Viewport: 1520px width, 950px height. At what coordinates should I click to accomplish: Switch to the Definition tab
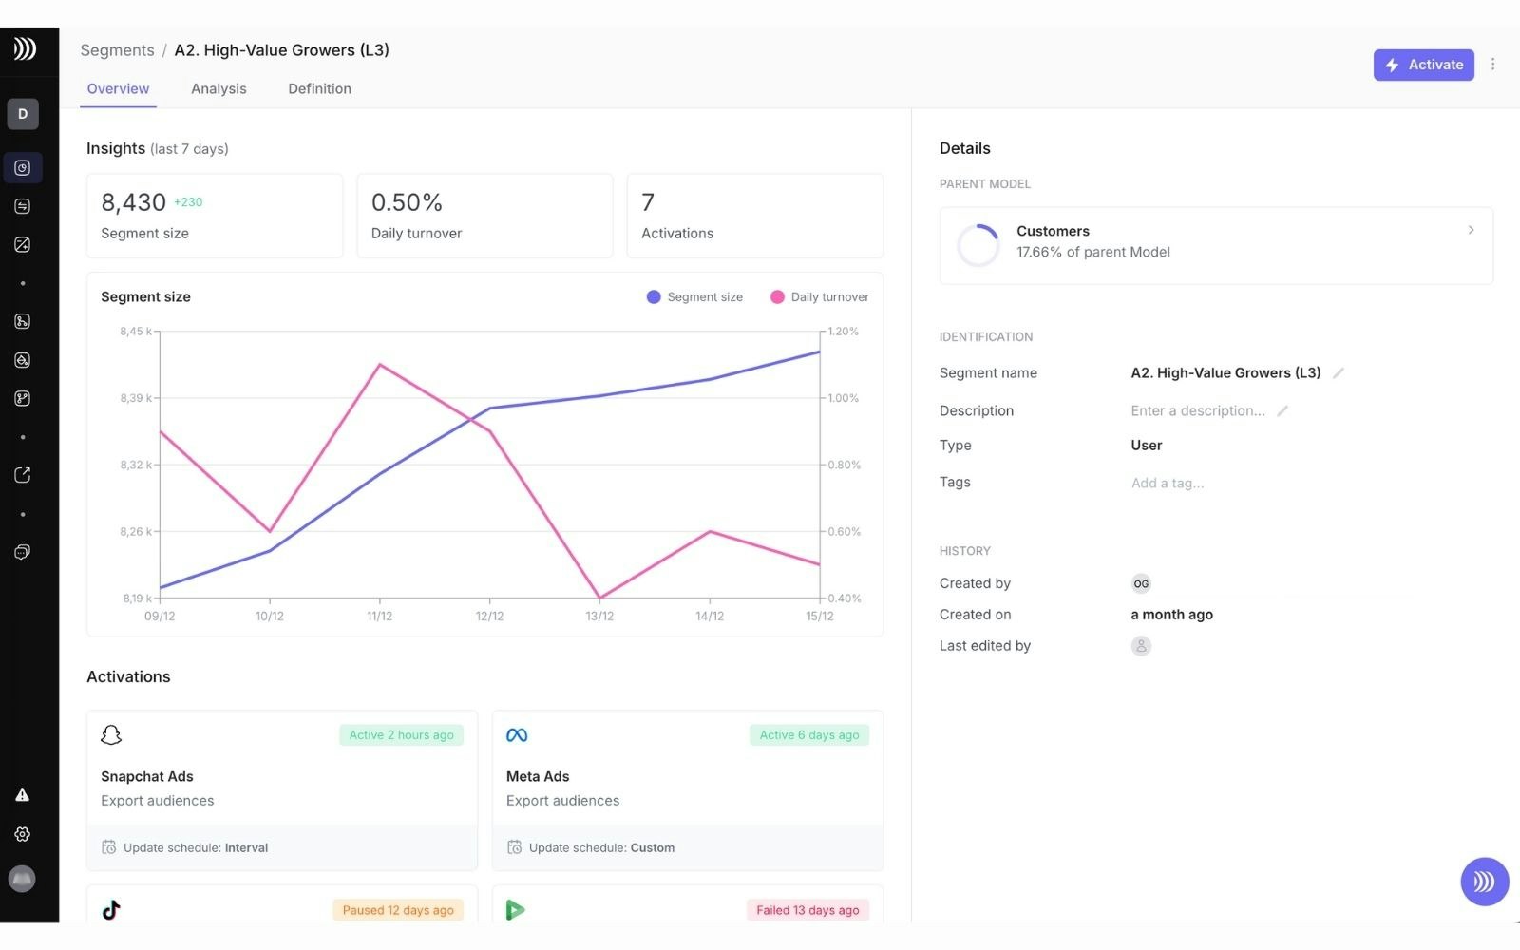pos(319,88)
